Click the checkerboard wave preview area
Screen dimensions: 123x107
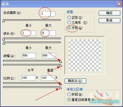pos(85,55)
